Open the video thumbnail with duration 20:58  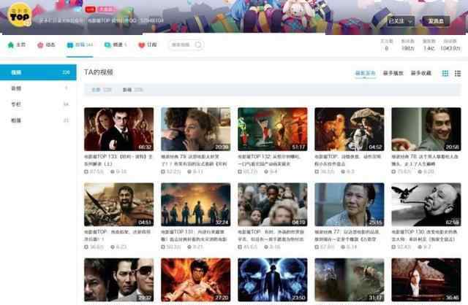coord(426,129)
